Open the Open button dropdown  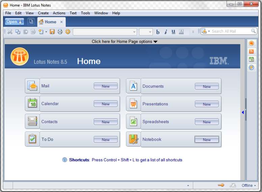pos(15,22)
